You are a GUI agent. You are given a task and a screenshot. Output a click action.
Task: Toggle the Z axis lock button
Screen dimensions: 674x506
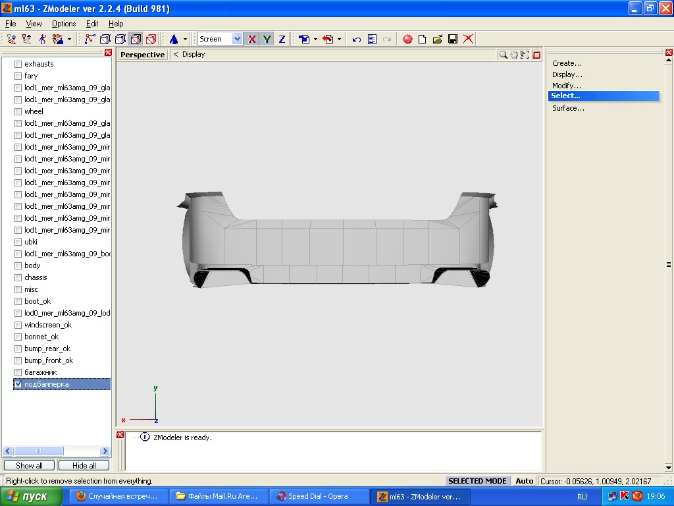pyautogui.click(x=282, y=39)
